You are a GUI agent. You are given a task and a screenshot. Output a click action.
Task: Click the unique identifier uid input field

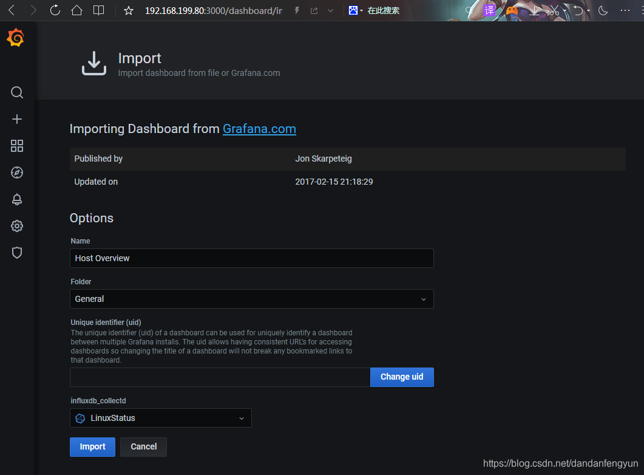[x=220, y=377]
